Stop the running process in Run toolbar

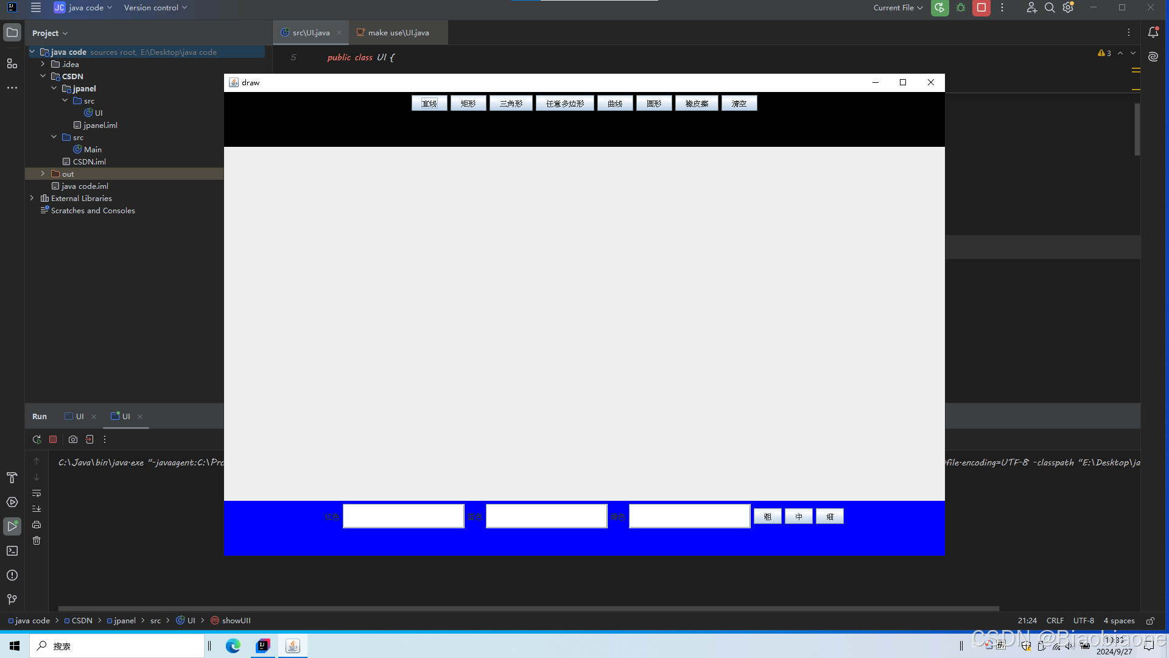[53, 439]
